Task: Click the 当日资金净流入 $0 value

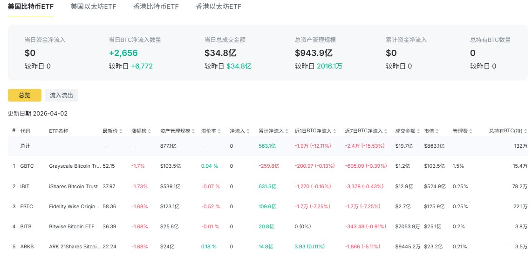Action: pyautogui.click(x=30, y=53)
